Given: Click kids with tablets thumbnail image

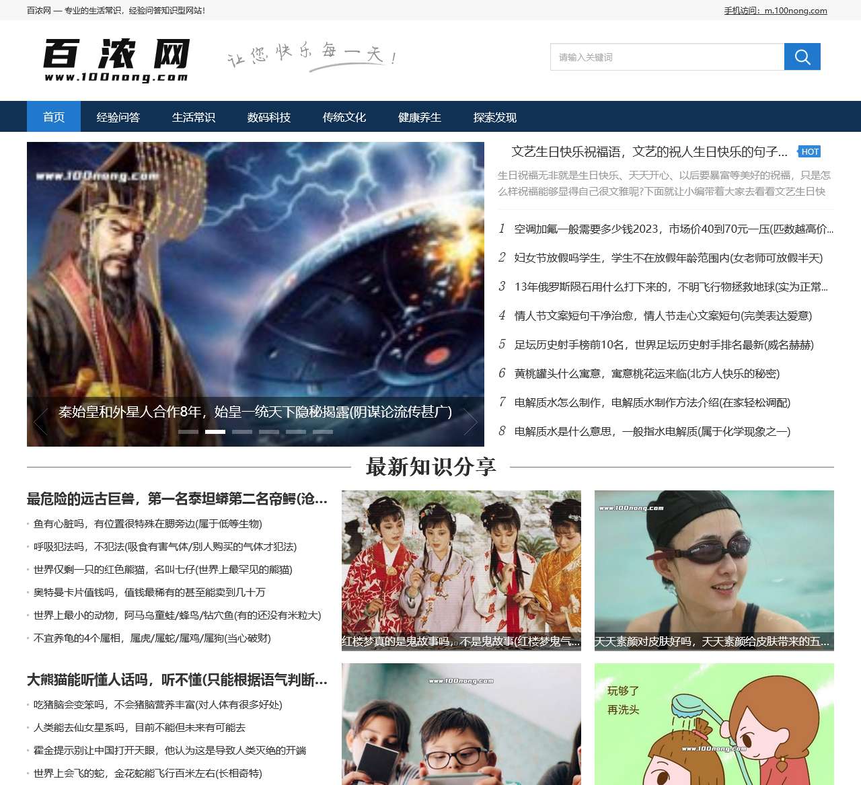Looking at the screenshot, I should [461, 724].
